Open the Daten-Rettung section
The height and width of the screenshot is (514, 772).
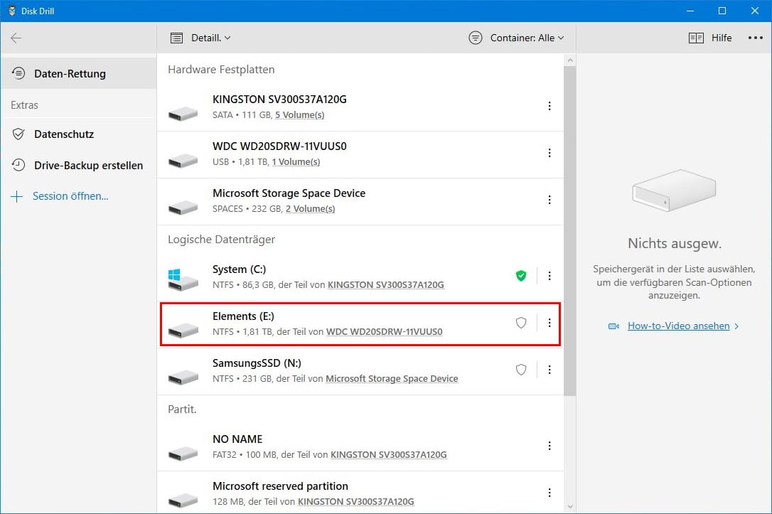pos(79,73)
